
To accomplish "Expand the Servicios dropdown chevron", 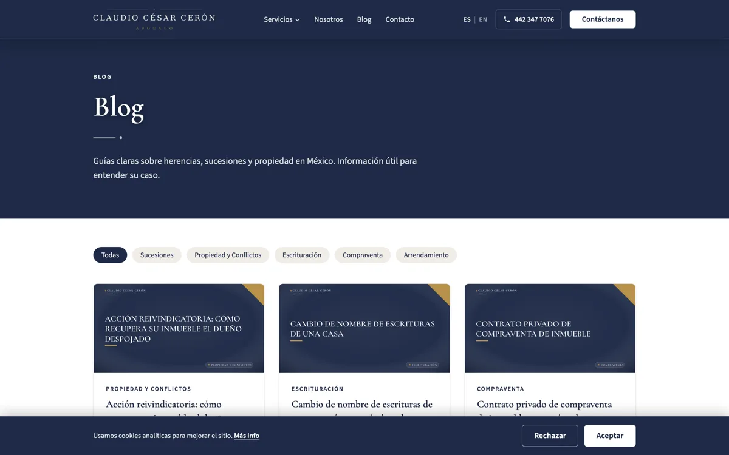I will point(297,20).
